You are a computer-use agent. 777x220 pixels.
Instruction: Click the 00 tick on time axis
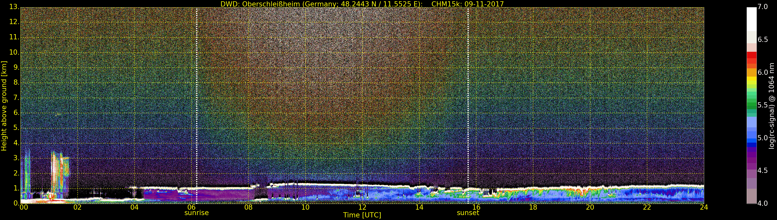tap(24, 207)
